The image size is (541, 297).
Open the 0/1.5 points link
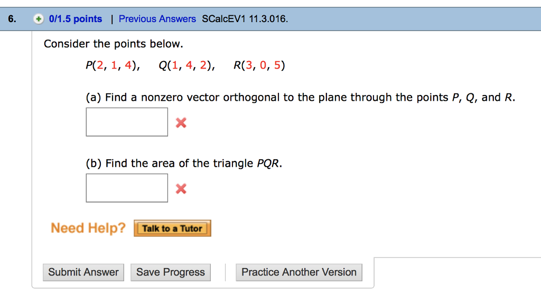[x=75, y=19]
